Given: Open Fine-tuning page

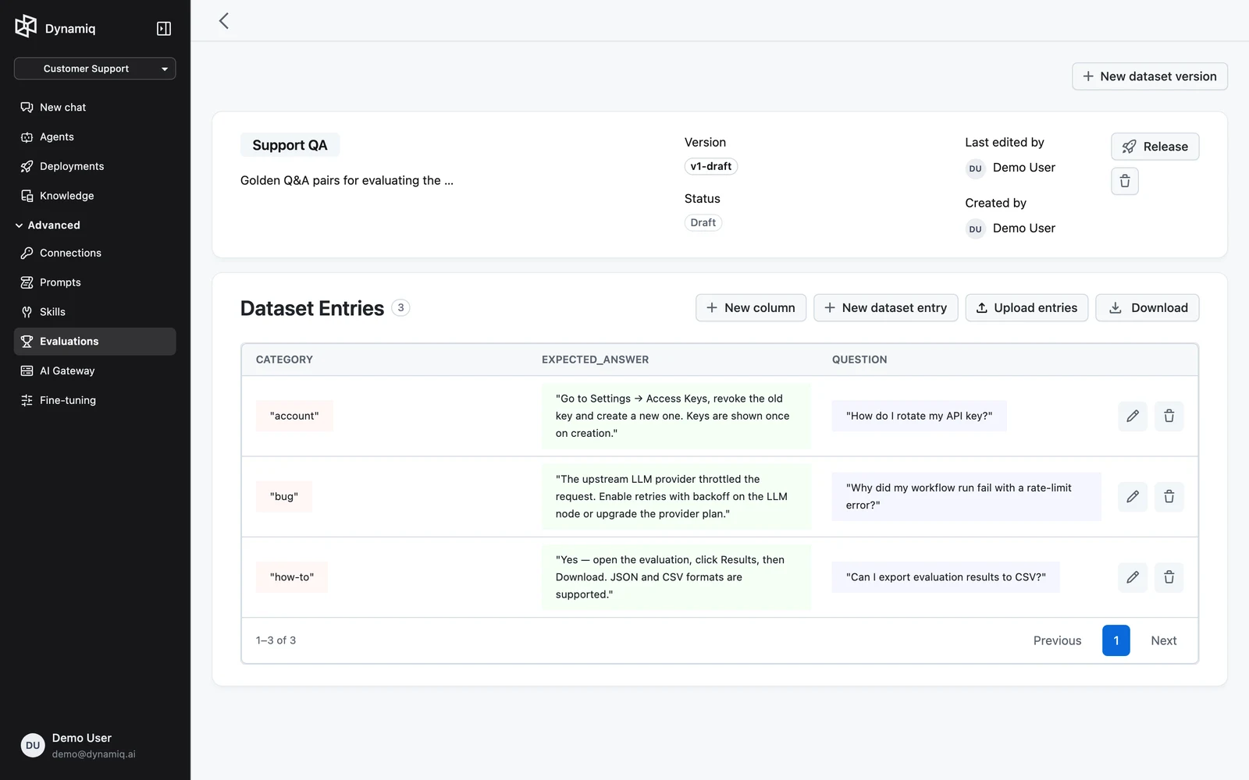Looking at the screenshot, I should 94,400.
